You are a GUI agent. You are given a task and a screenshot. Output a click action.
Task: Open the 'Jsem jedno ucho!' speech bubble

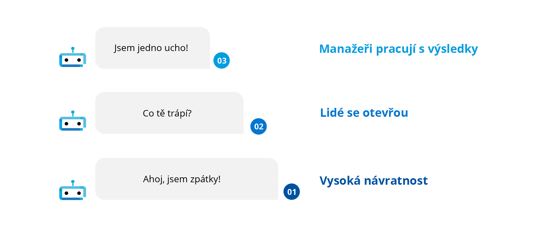[152, 48]
